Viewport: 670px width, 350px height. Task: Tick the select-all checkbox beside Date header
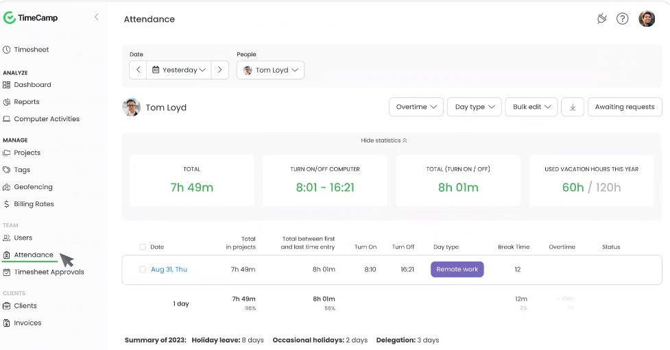pos(143,247)
